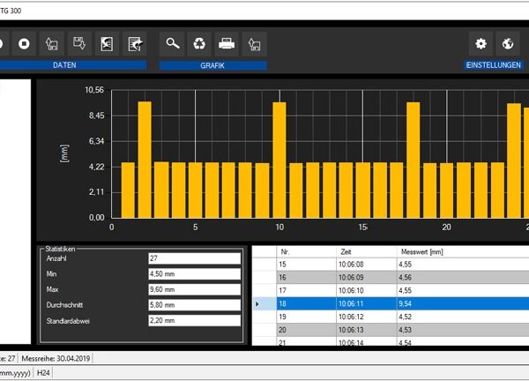Click the Messreihe: 30.04.2019 status entry

[56, 358]
